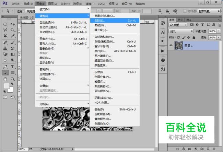Select the Pen tool

(5, 67)
